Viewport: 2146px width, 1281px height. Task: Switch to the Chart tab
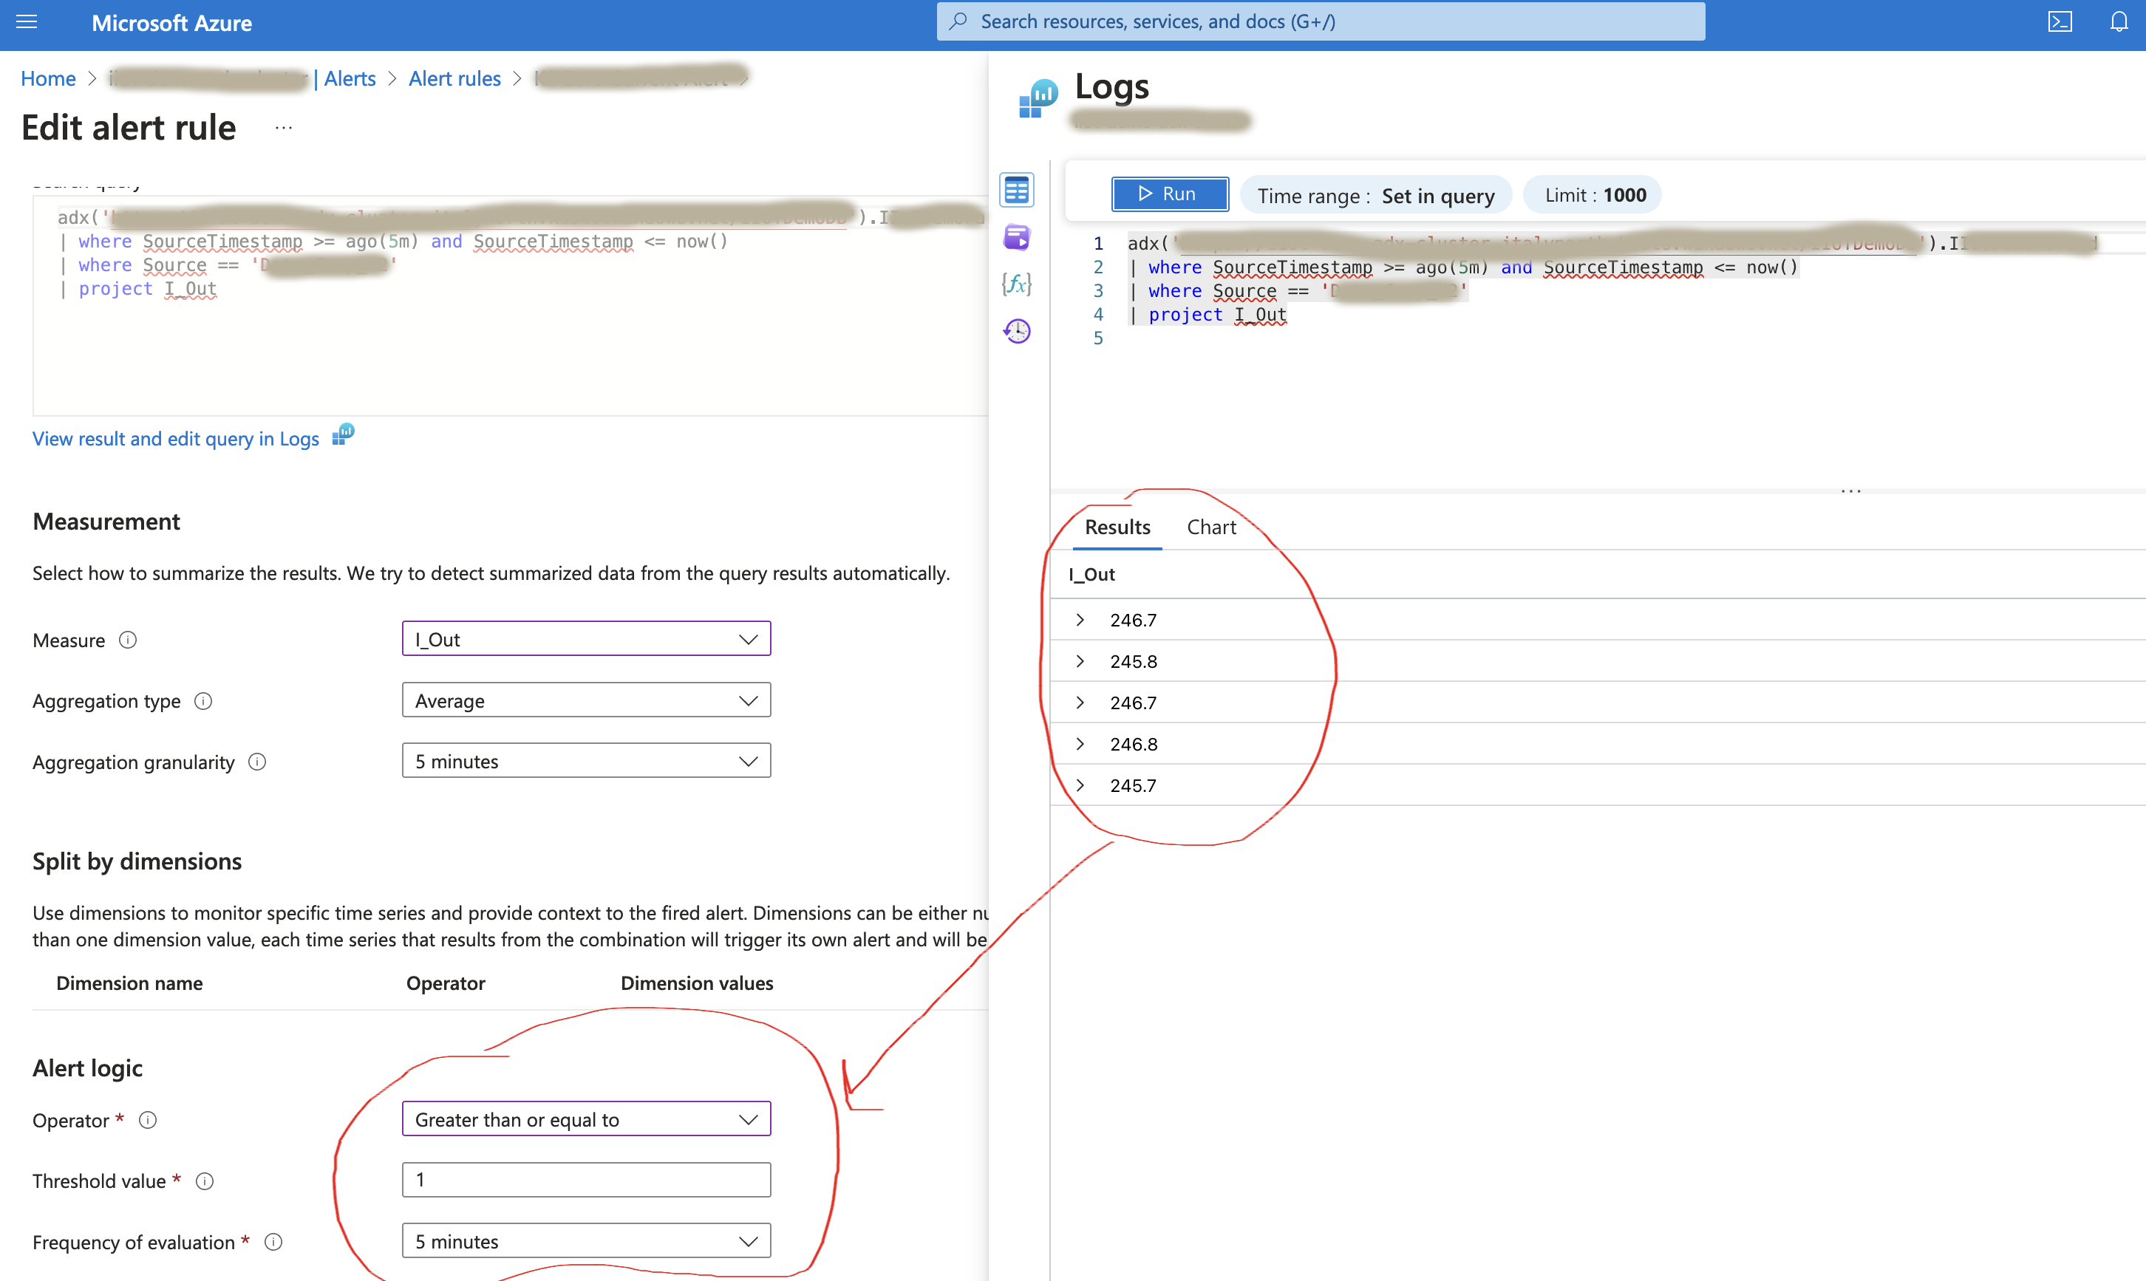pyautogui.click(x=1211, y=527)
